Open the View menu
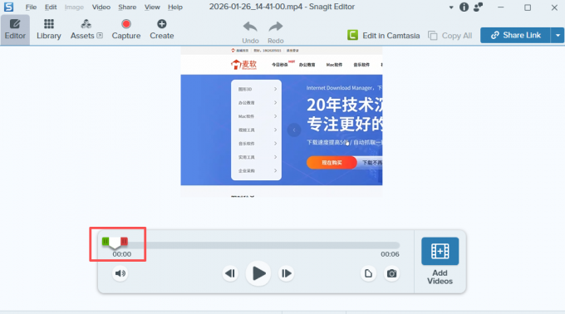This screenshot has height=314, width=565. point(152,7)
